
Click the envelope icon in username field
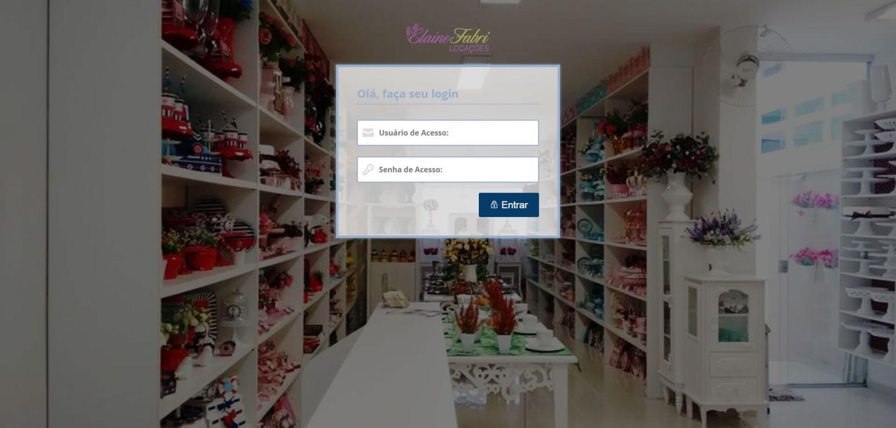pyautogui.click(x=368, y=133)
